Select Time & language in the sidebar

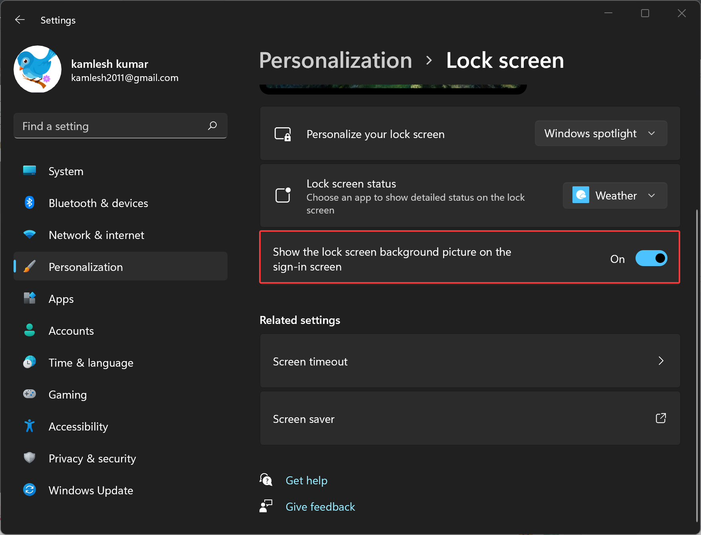click(29, 362)
